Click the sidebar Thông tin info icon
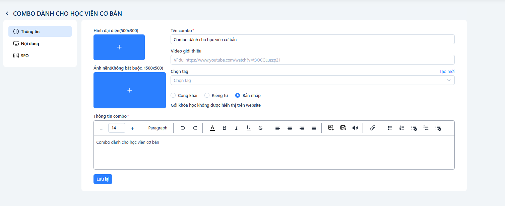Screen dimensions: 505x206 [16, 31]
